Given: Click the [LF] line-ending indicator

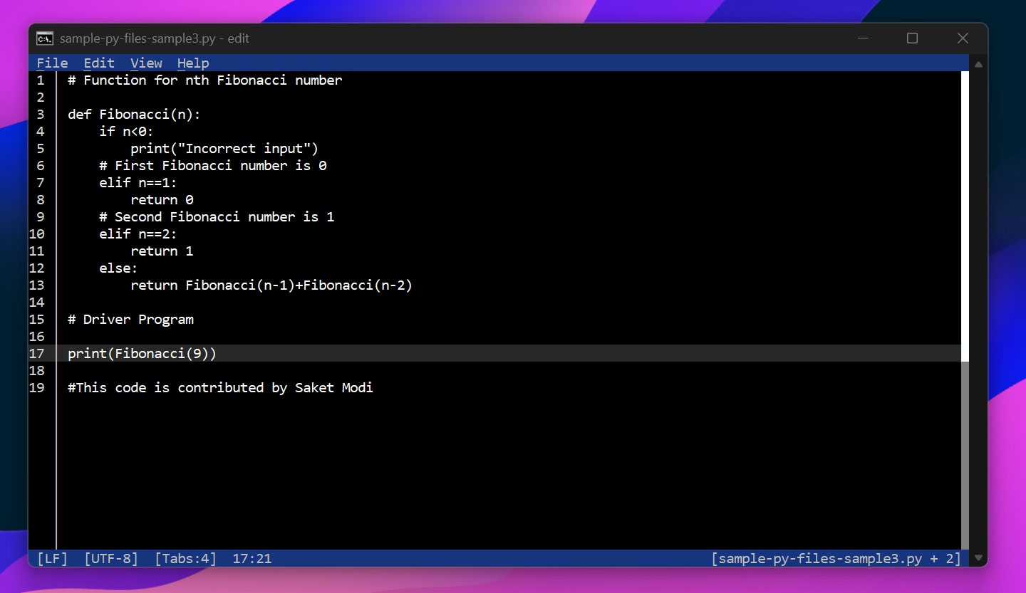Looking at the screenshot, I should coord(51,558).
